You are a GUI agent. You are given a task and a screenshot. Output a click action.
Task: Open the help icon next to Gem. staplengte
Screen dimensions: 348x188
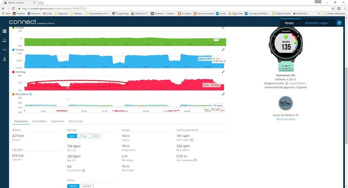195,160
